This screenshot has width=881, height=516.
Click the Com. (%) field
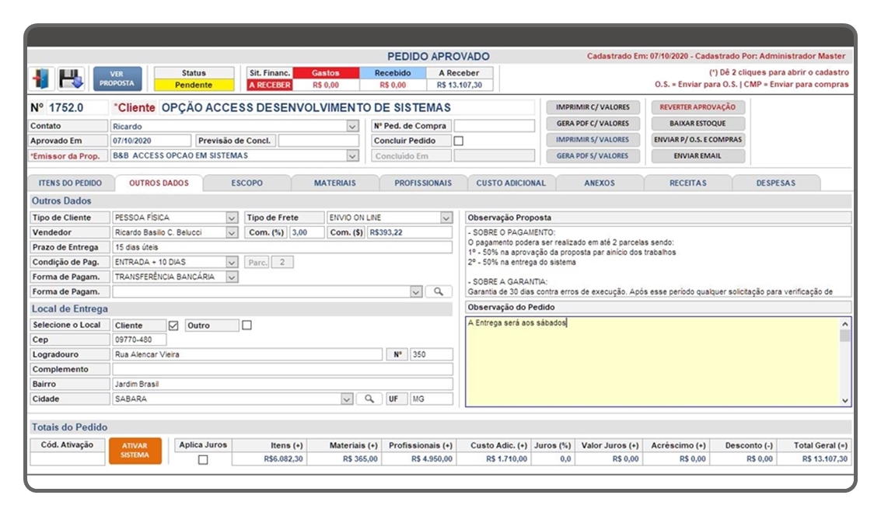tap(307, 232)
